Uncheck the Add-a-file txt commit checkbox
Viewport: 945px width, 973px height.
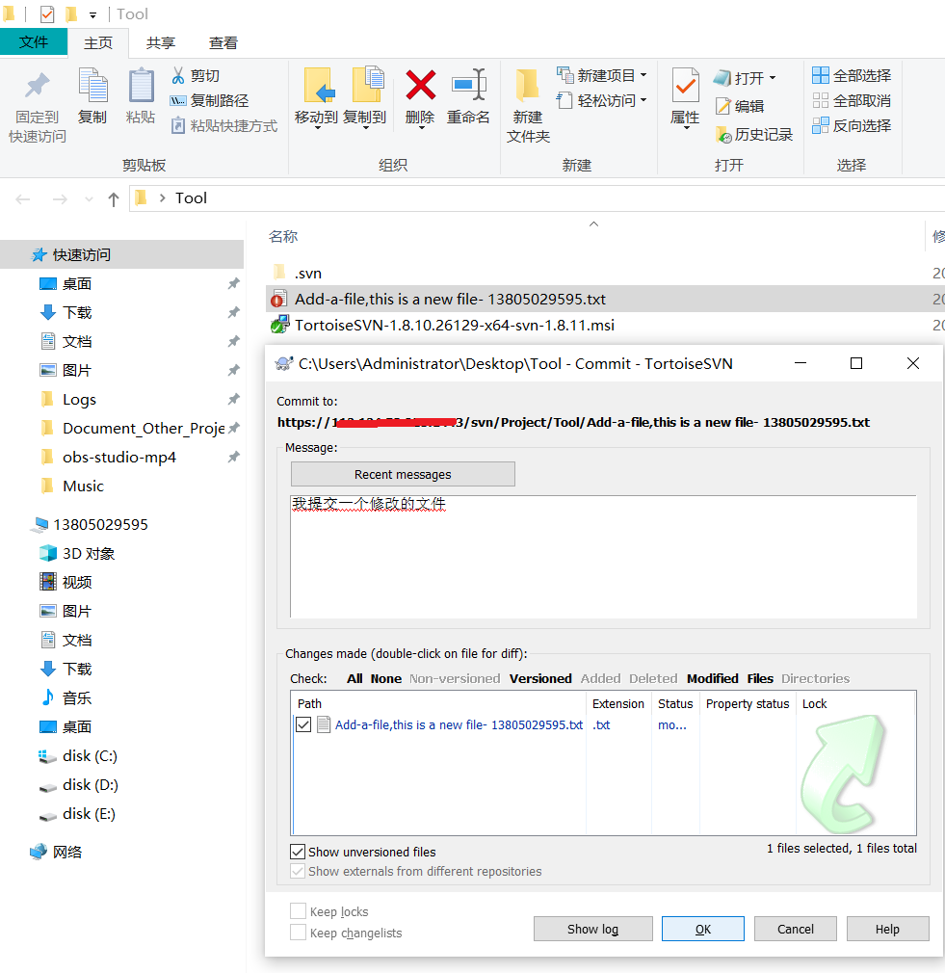click(303, 724)
